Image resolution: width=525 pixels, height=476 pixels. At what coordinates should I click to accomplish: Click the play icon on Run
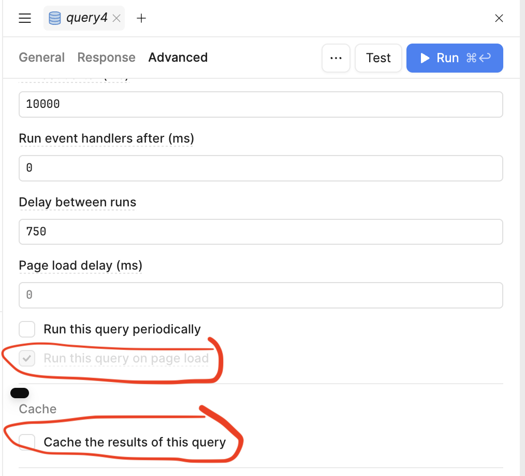click(x=425, y=58)
